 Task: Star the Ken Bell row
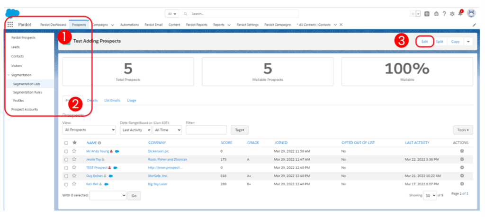74,184
